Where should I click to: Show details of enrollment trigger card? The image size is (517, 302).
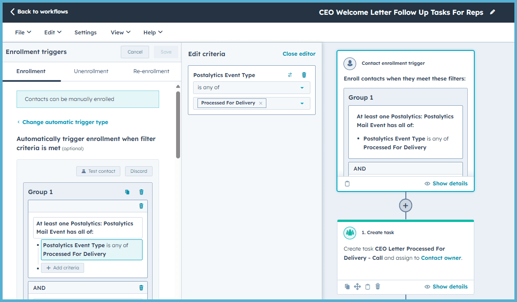(446, 184)
